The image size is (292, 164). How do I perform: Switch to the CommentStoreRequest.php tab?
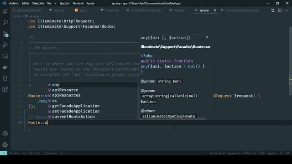coord(240,10)
